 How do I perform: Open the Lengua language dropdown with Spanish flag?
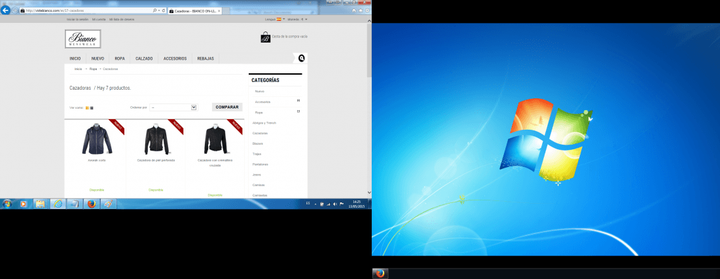(x=275, y=19)
